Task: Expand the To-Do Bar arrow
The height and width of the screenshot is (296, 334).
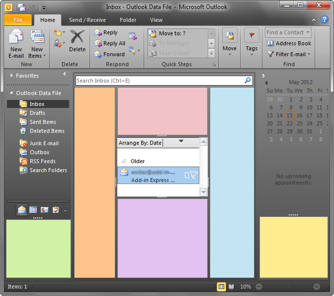Action: (263, 76)
